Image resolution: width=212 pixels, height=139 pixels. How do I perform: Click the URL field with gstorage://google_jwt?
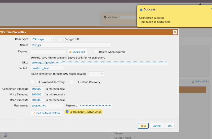tap(100, 63)
